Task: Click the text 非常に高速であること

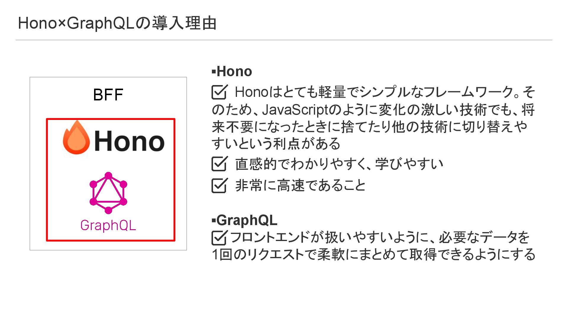Action: [301, 185]
